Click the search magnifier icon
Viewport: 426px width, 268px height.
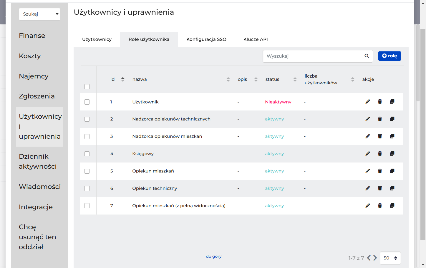tap(367, 56)
